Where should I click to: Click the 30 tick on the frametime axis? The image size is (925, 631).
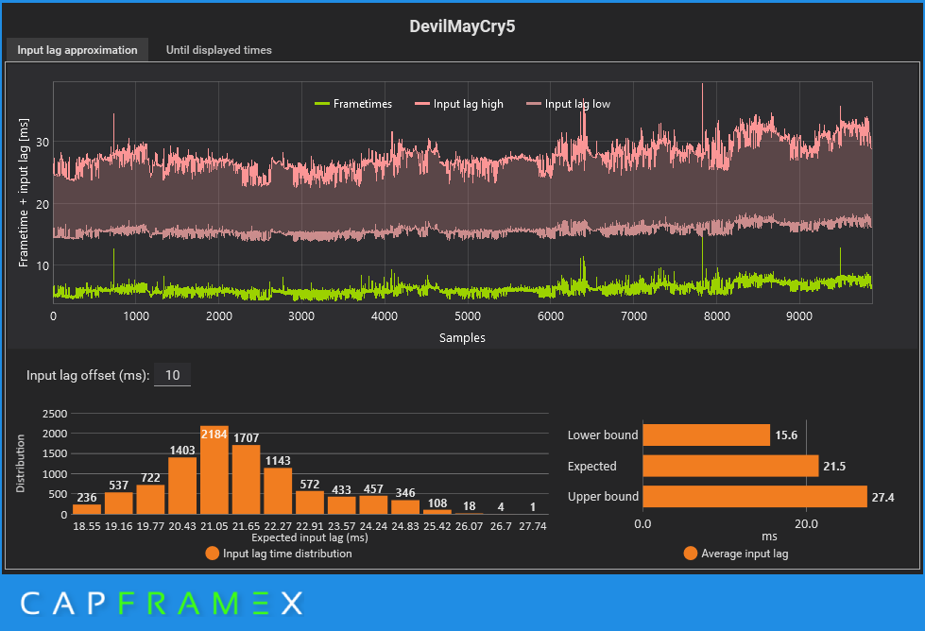click(43, 142)
